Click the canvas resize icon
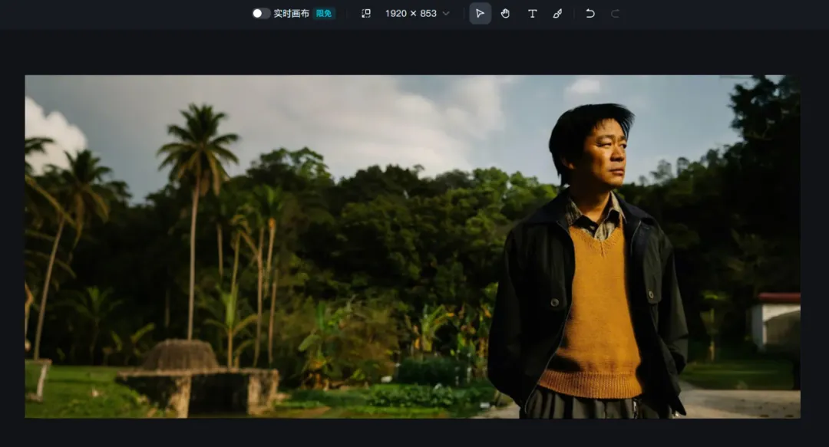The image size is (829, 447). 366,13
